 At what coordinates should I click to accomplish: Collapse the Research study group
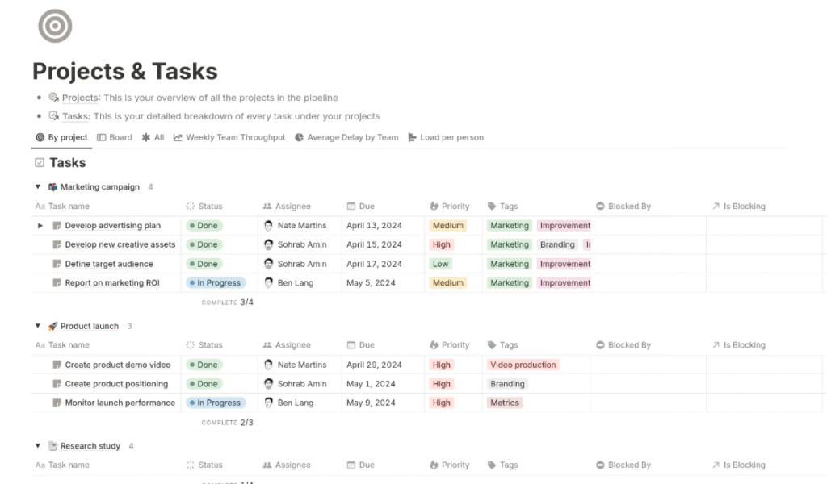pos(37,446)
